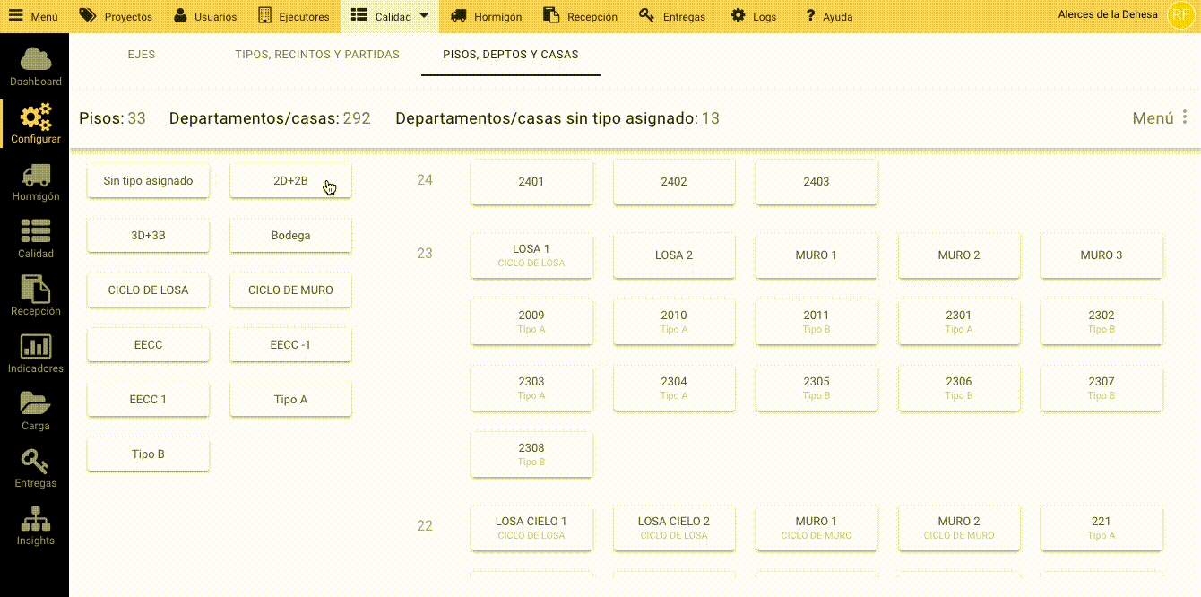Click the RF user avatar
The width and height of the screenshot is (1201, 597).
(1180, 15)
